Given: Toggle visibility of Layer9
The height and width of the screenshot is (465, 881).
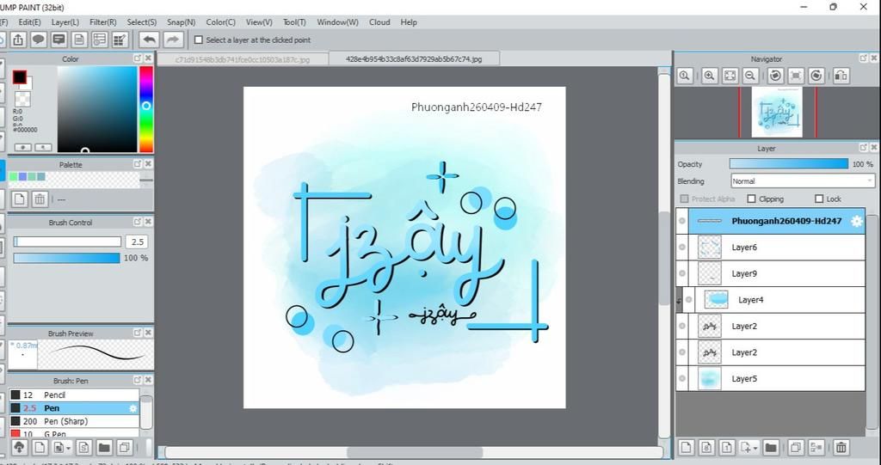Looking at the screenshot, I should pos(682,273).
